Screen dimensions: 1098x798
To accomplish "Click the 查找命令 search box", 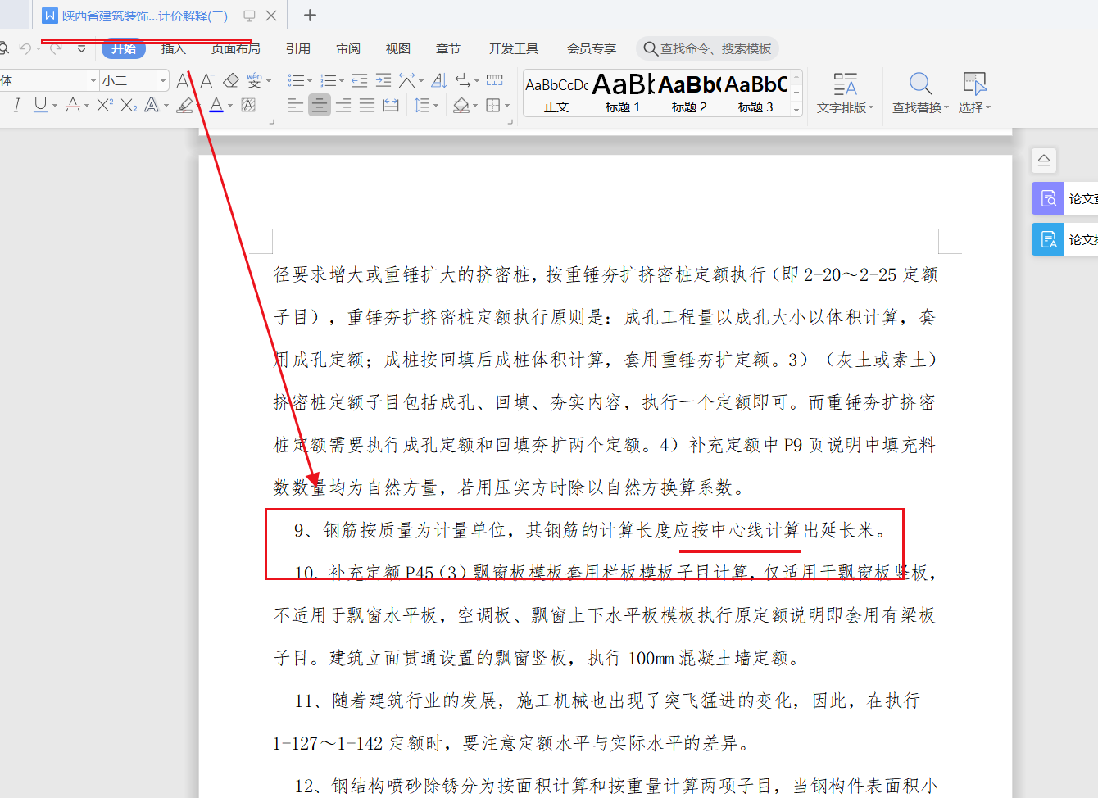I will (x=708, y=49).
